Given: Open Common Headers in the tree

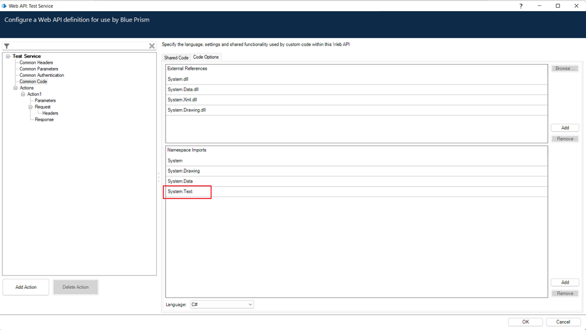Looking at the screenshot, I should coord(36,63).
